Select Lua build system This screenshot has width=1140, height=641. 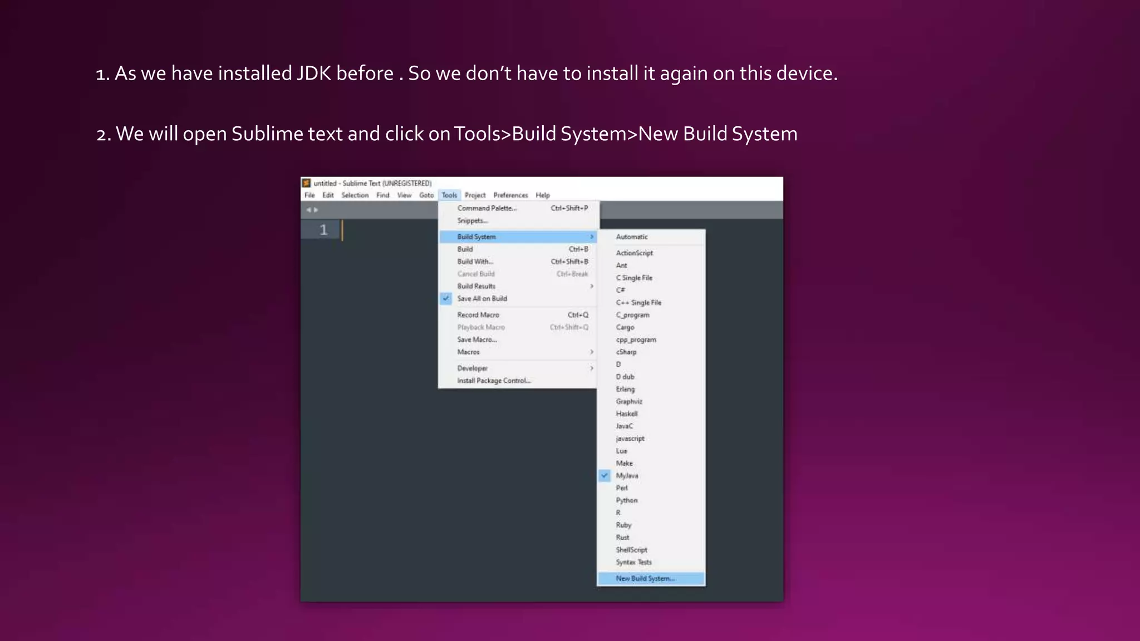651,451
